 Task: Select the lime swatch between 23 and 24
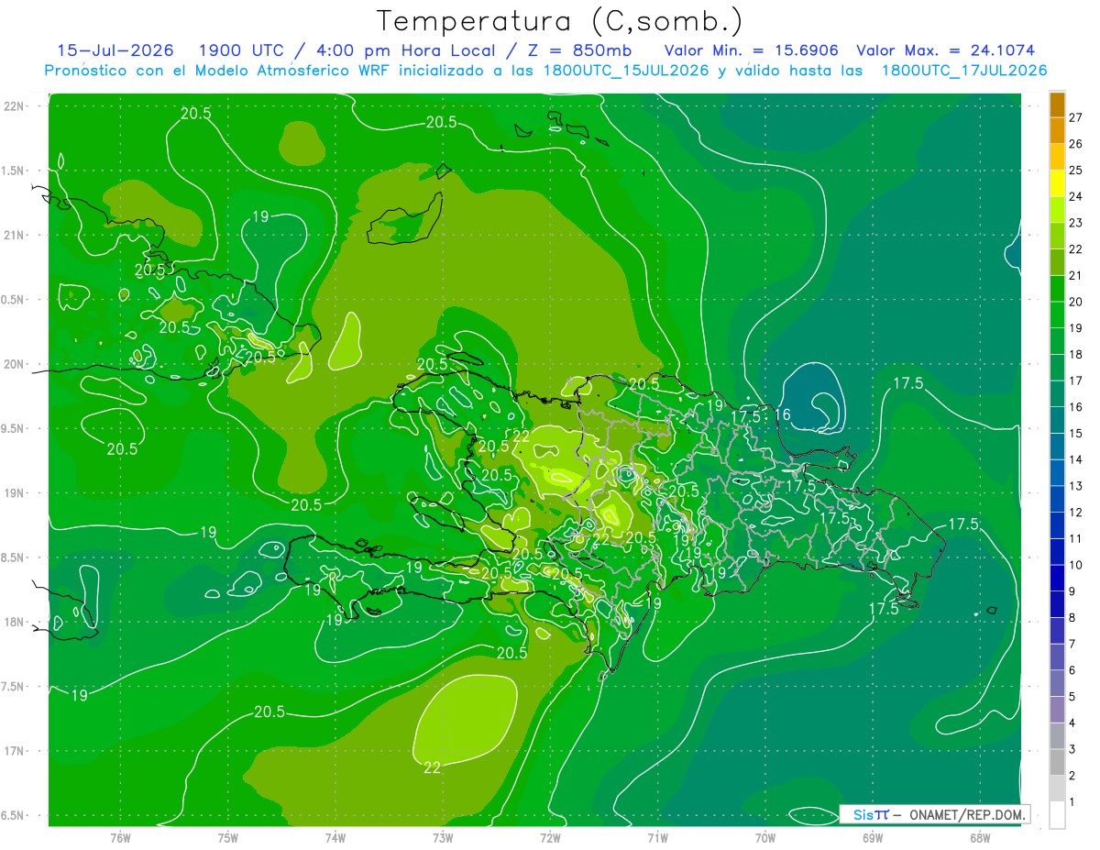pos(1057,209)
